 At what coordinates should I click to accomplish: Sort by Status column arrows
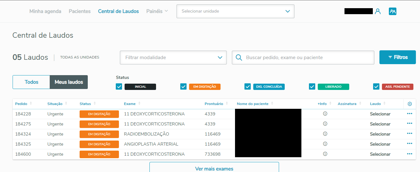94,103
